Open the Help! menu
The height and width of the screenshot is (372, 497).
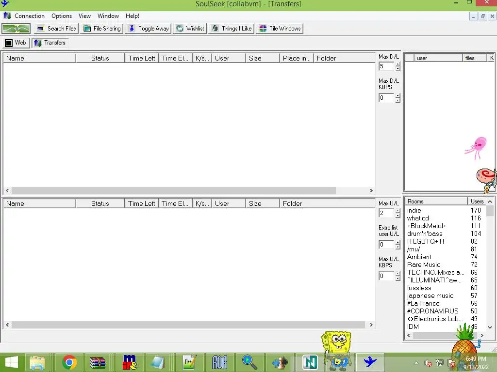(x=133, y=16)
